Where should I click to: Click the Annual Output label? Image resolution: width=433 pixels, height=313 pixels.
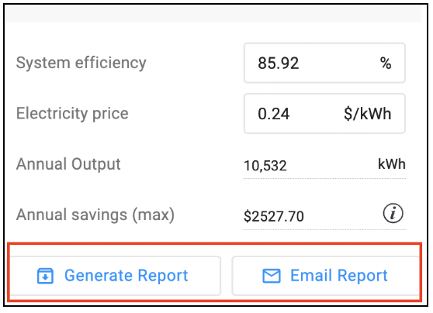point(68,164)
